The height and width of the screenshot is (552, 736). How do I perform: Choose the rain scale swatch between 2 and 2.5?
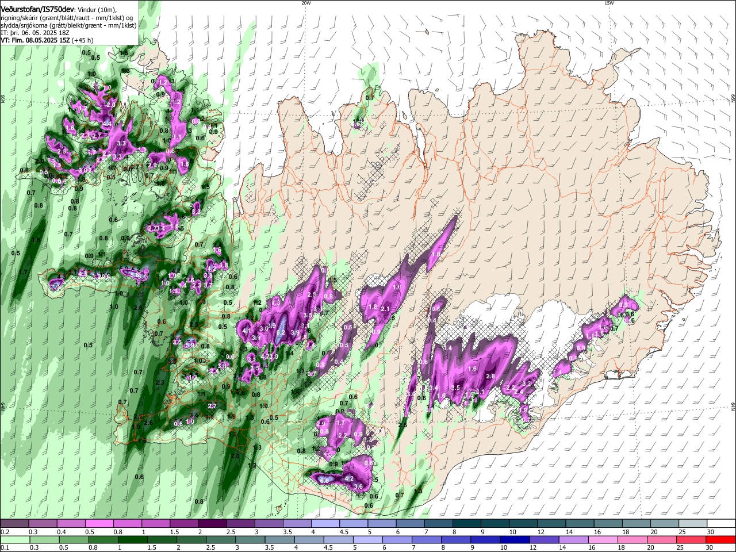point(193,539)
